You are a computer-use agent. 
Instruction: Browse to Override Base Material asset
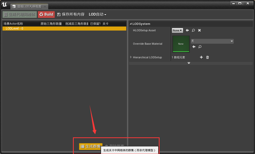[200, 47]
